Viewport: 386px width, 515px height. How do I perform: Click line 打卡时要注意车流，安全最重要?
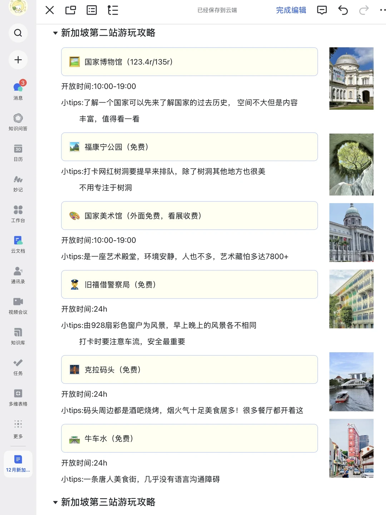click(x=132, y=342)
